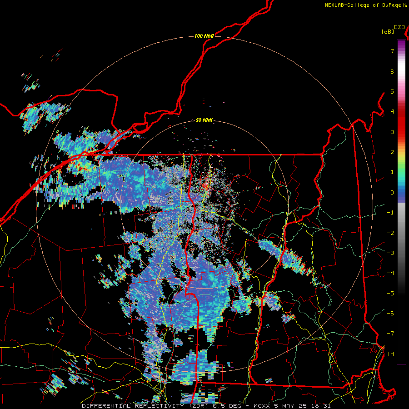Click the 5 value on color scale

(x=392, y=91)
